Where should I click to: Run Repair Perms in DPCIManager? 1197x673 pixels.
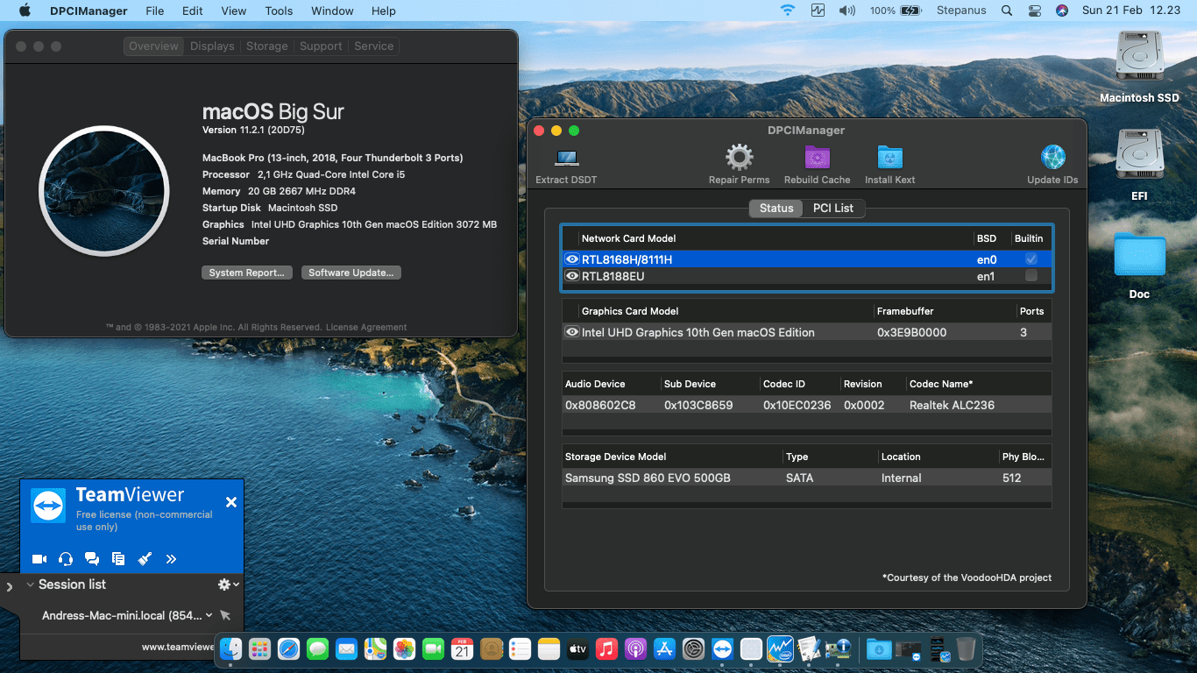click(739, 162)
